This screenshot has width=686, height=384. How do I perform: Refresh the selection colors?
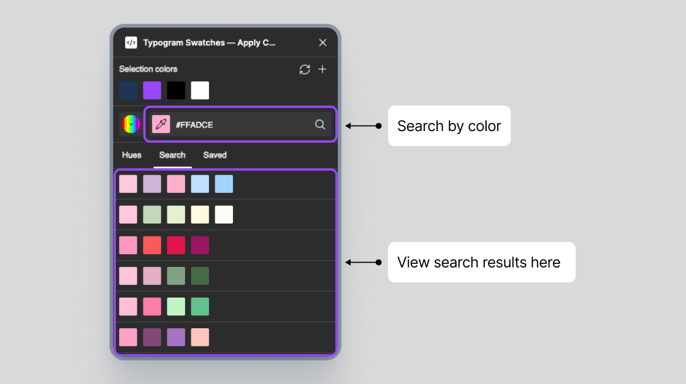click(305, 69)
